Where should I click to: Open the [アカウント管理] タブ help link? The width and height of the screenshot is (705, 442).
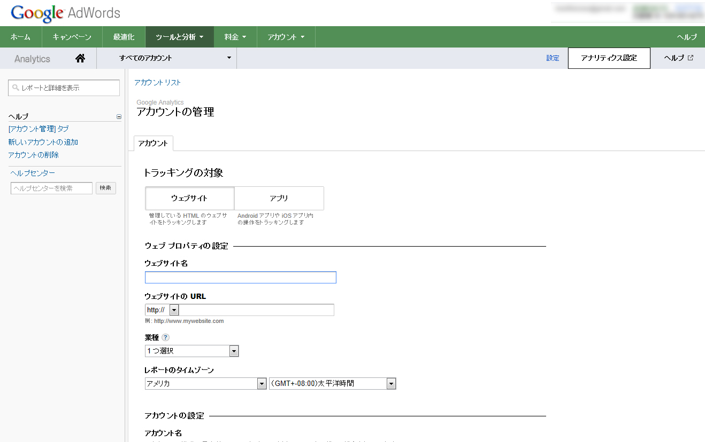[x=39, y=129]
